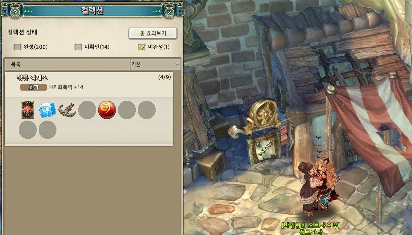Select the red swirl orb item icon

click(x=107, y=110)
